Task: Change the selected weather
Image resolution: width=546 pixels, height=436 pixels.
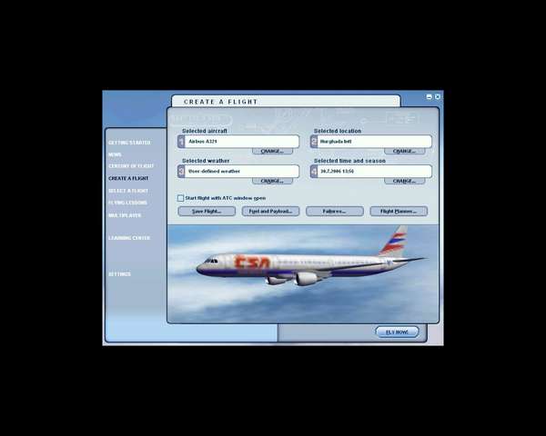Action: click(x=272, y=181)
